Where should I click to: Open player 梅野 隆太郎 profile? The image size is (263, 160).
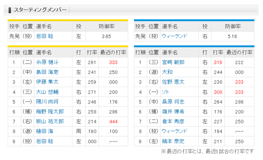coord(50,112)
